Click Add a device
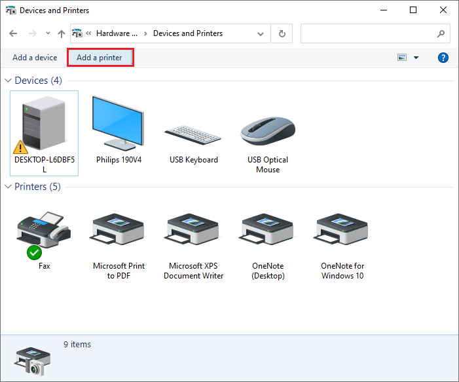This screenshot has width=459, height=382. [x=35, y=58]
